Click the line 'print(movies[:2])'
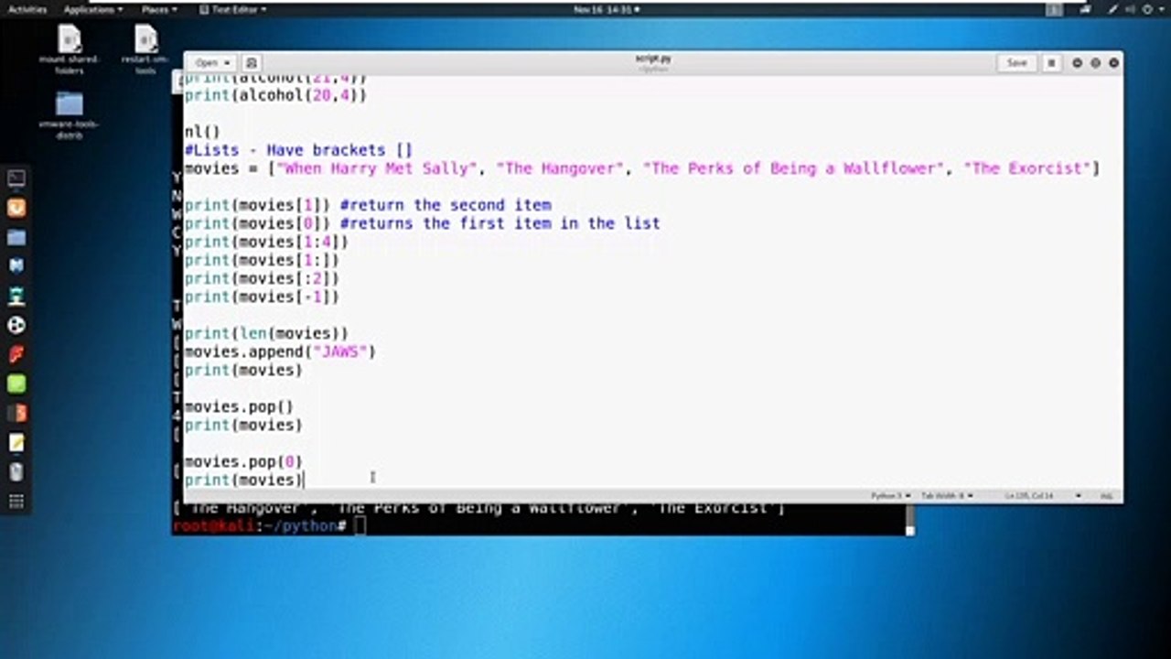This screenshot has height=659, width=1171. [262, 278]
